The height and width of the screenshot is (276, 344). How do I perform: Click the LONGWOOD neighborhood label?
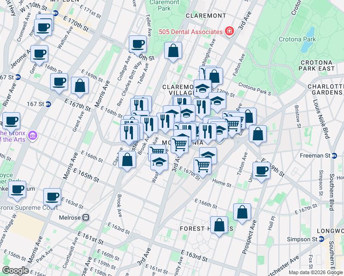[330, 231]
